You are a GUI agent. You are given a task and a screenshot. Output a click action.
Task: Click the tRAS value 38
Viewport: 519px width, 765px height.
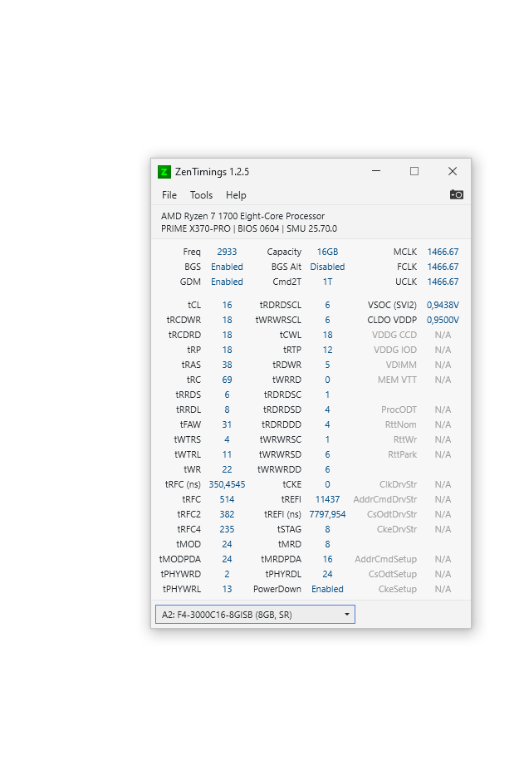[227, 365]
